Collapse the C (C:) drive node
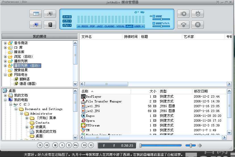235x157 pixels. (11, 104)
